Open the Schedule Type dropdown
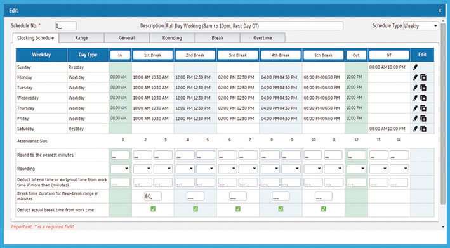This screenshot has width=450, height=248. click(x=421, y=26)
